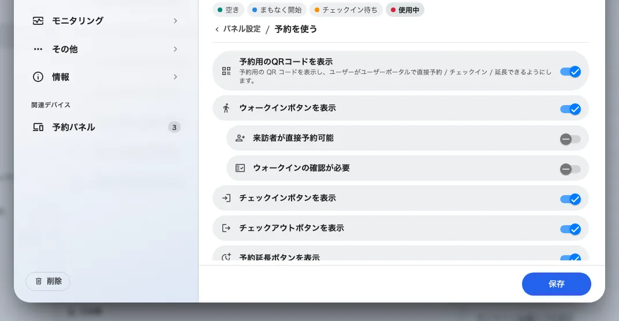Toggle 予約延長ボタンを表示 switch
Viewport: 619px width, 321px height.
(x=570, y=257)
